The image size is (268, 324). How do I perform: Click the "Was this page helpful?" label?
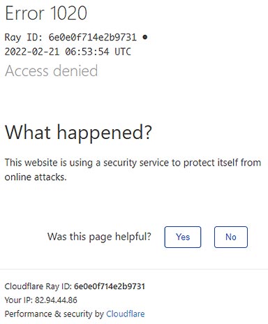[99, 237]
